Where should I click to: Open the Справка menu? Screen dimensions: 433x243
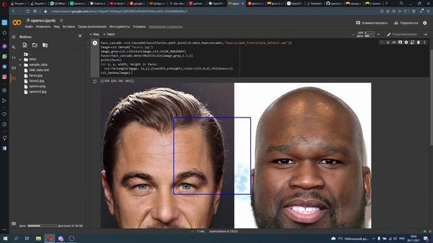pos(139,27)
